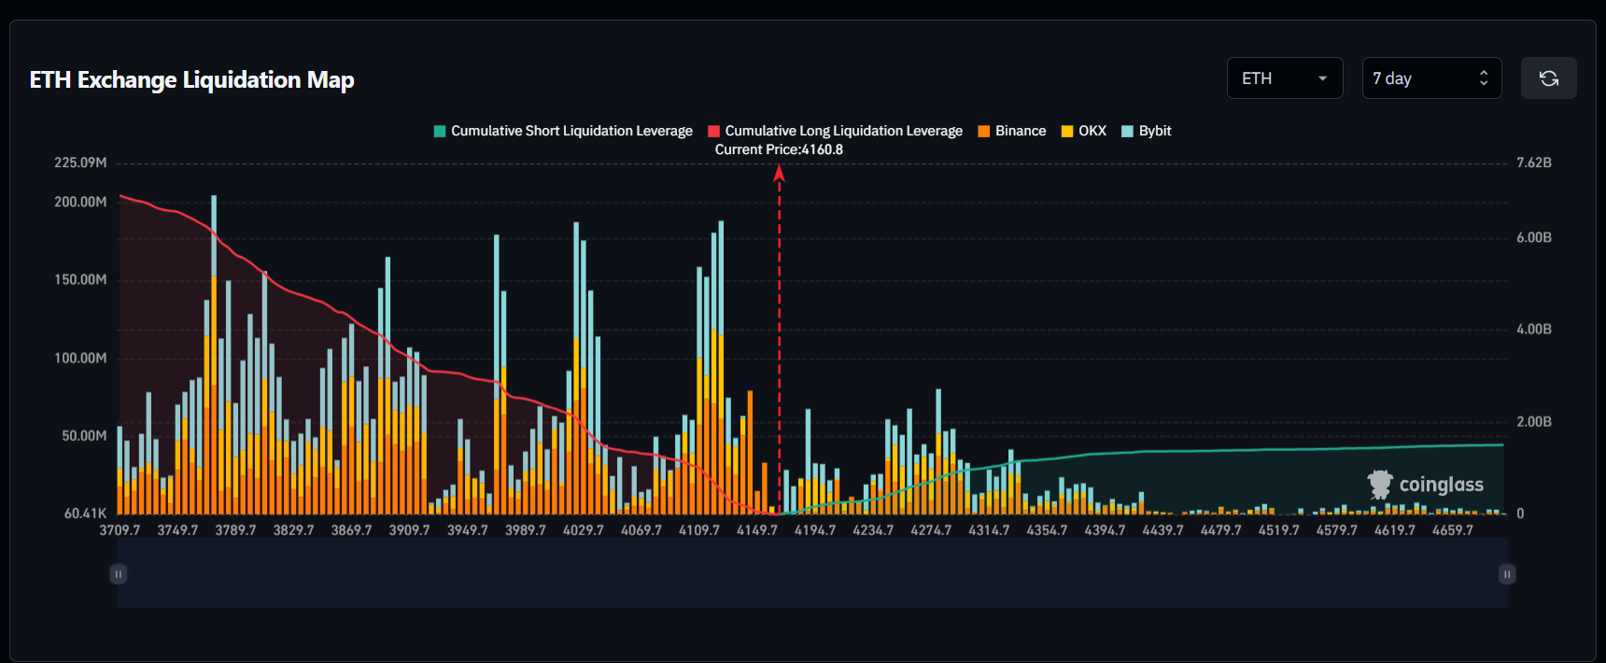Toggle Cumulative Short Liquidation Leverage label
This screenshot has width=1606, height=663.
(571, 132)
